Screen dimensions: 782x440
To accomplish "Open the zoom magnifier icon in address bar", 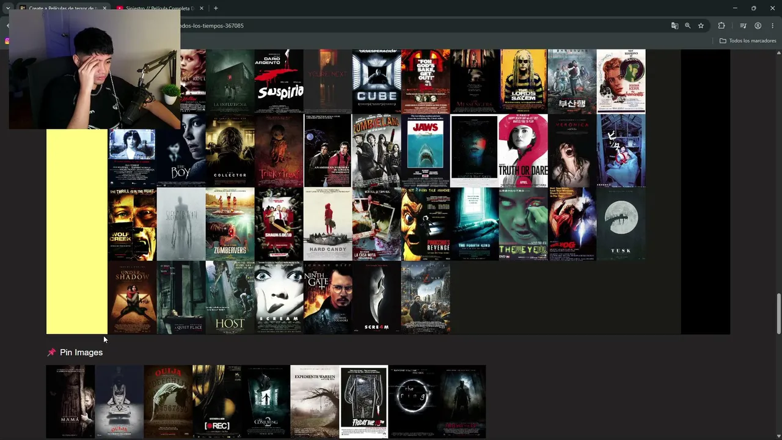I will click(688, 26).
